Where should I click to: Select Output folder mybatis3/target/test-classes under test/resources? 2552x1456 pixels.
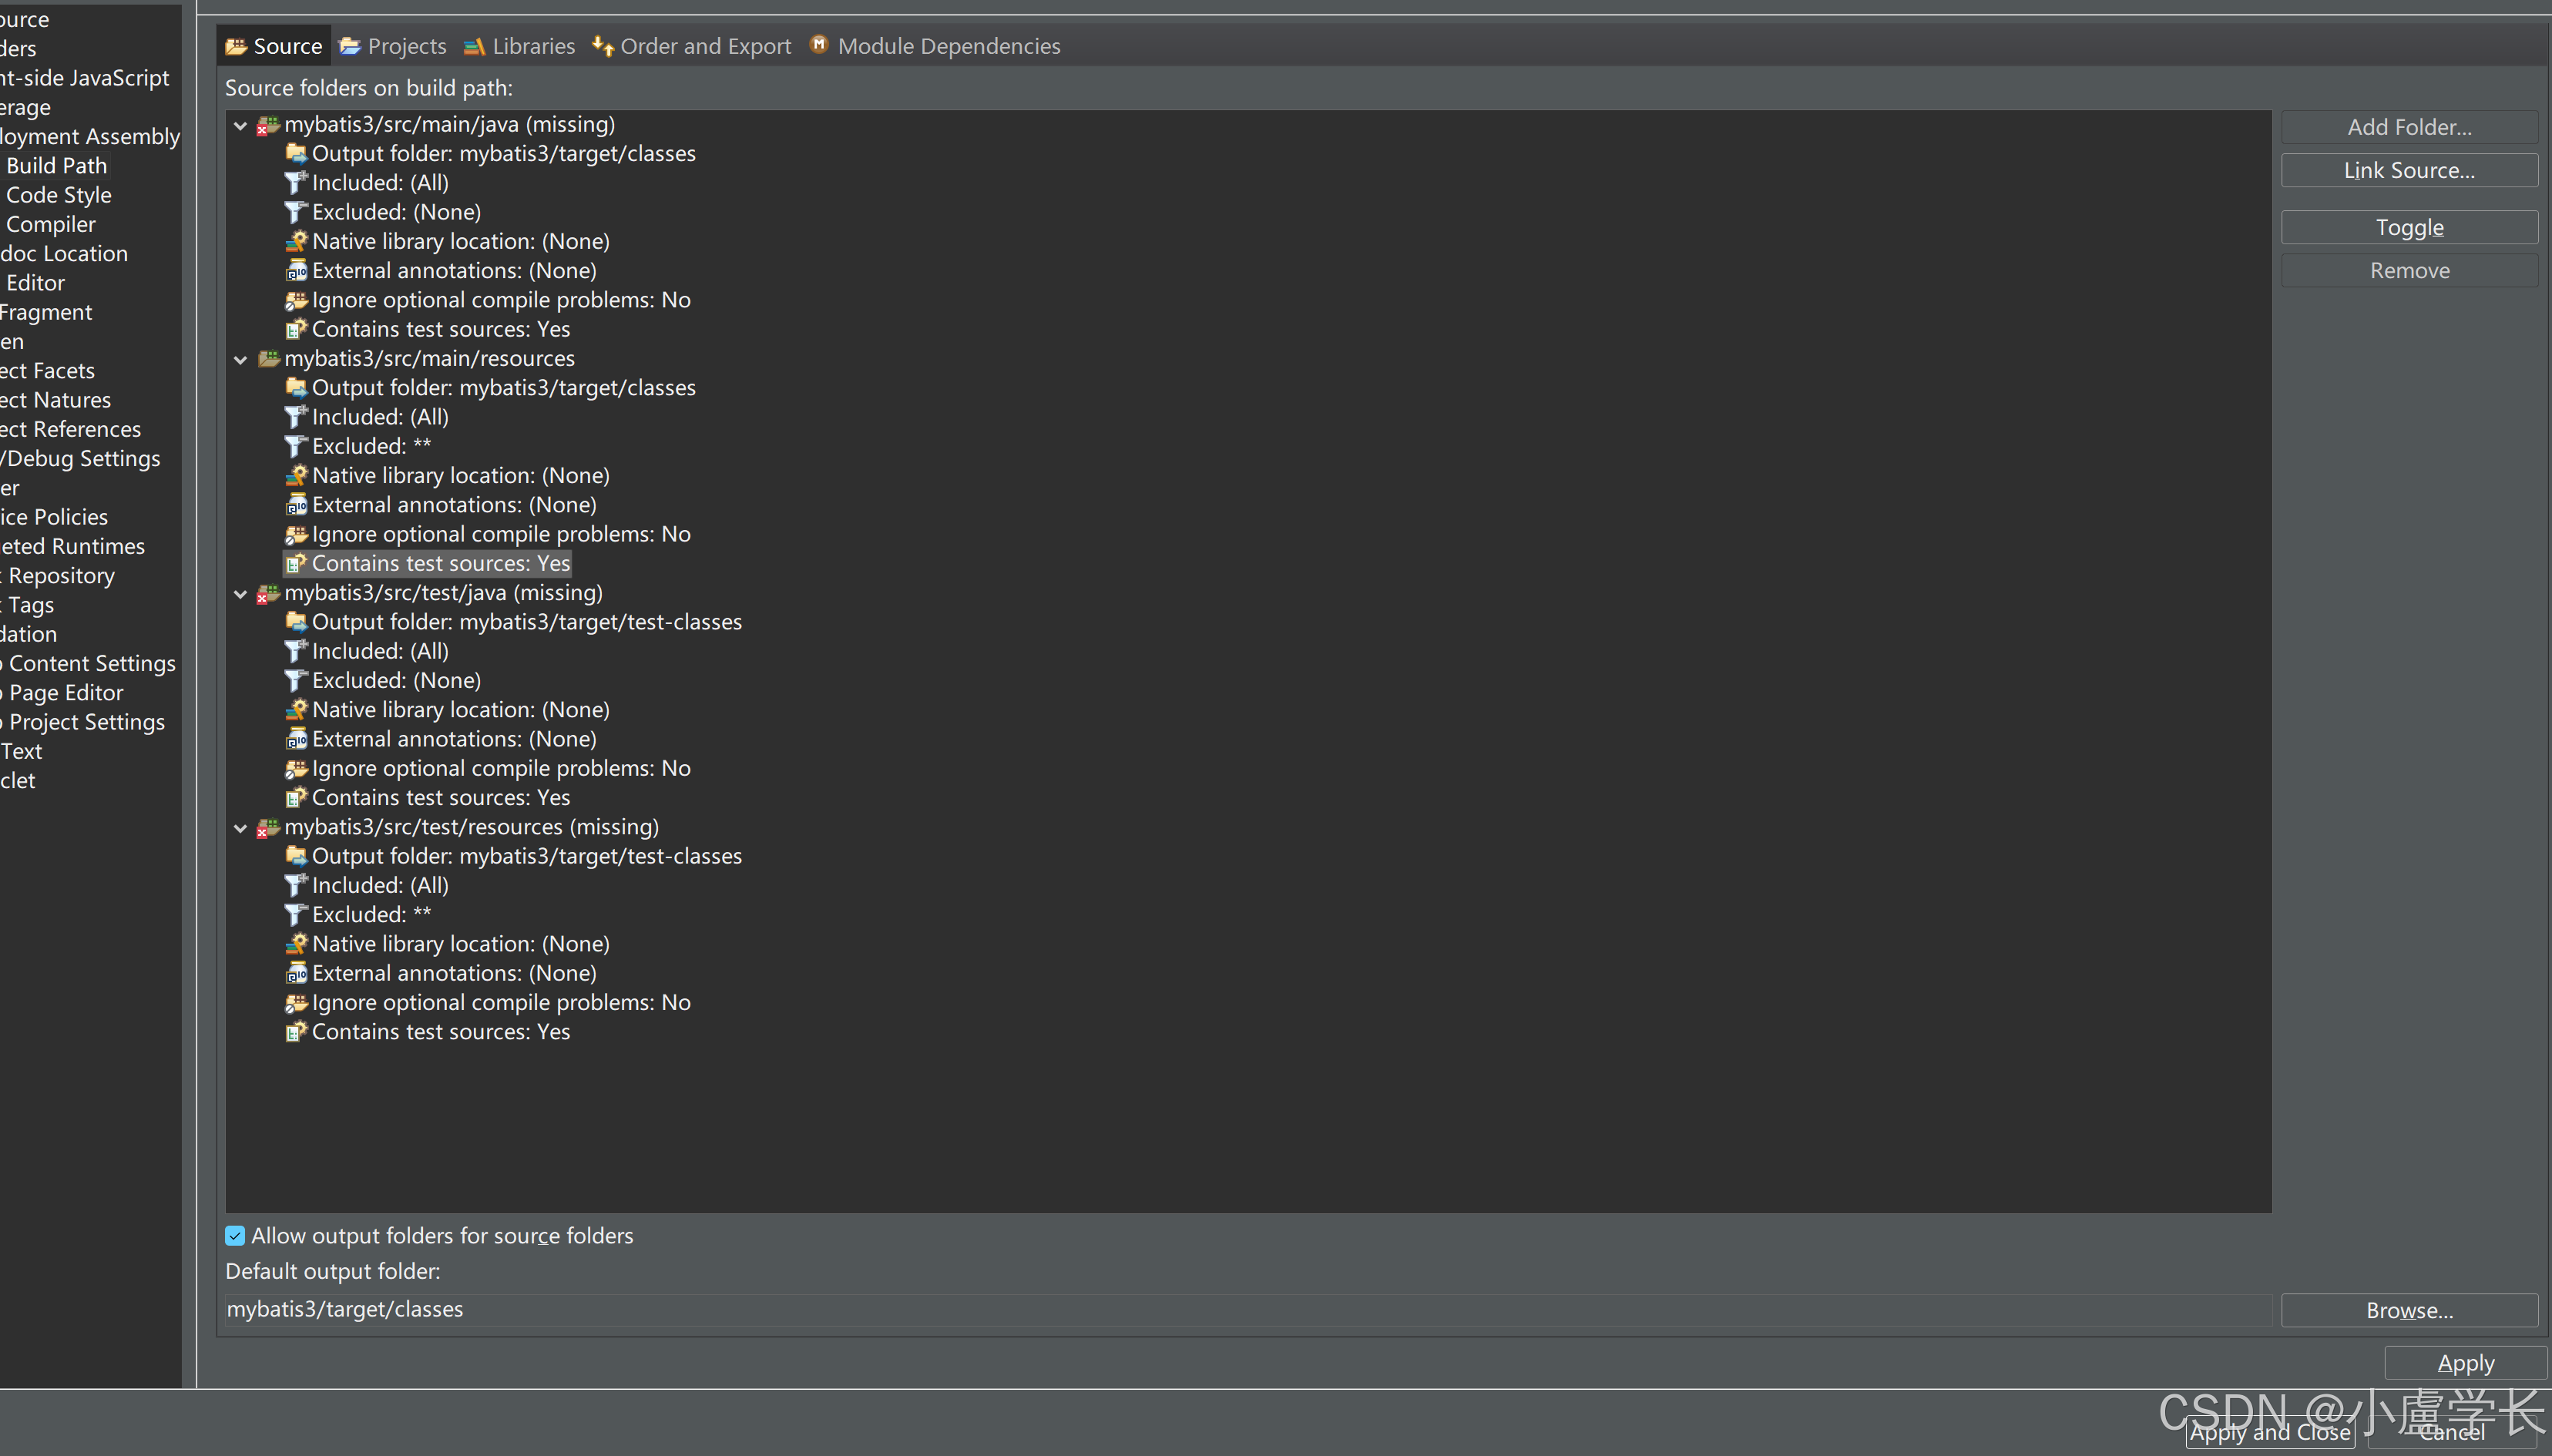[526, 856]
